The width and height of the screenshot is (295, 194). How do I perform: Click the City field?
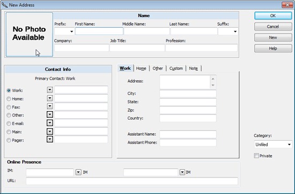point(188,94)
